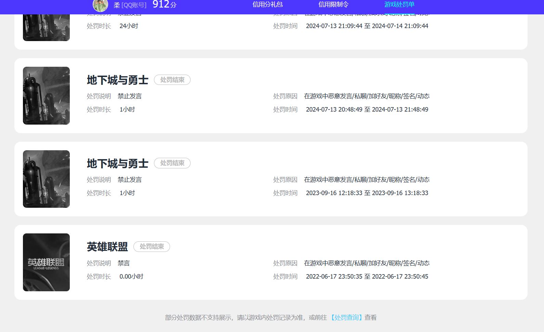Click time range 2023-09-16 12:18:33 至 2023-09-16 13:18:33
Image resolution: width=544 pixels, height=332 pixels.
(367, 193)
